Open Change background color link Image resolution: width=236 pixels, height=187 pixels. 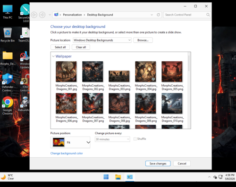(x=67, y=153)
